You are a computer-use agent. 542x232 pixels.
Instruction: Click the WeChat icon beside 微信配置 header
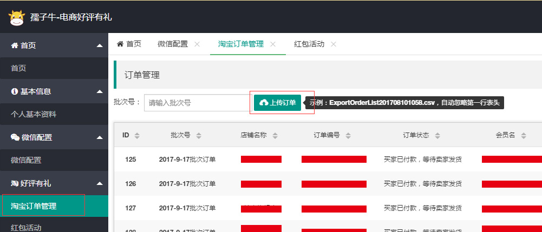(15, 137)
